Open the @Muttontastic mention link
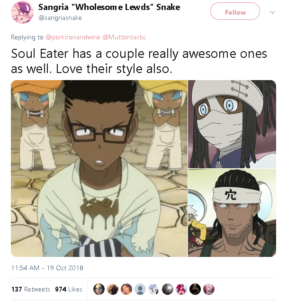287x301 pixels. tap(124, 37)
